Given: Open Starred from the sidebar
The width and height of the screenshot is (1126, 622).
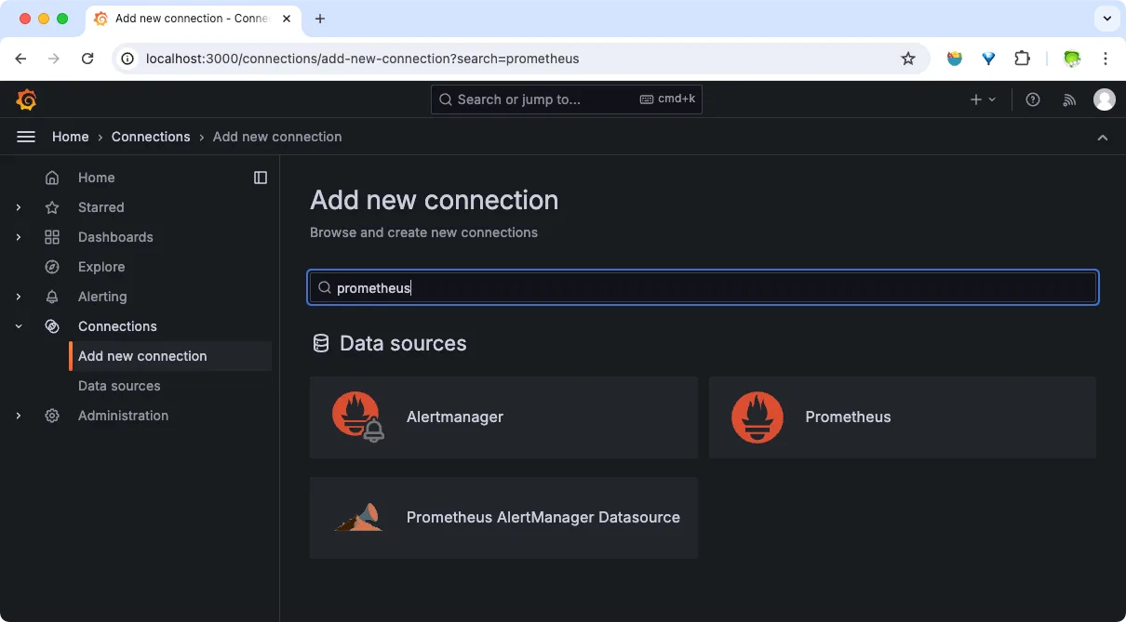Looking at the screenshot, I should click(101, 207).
